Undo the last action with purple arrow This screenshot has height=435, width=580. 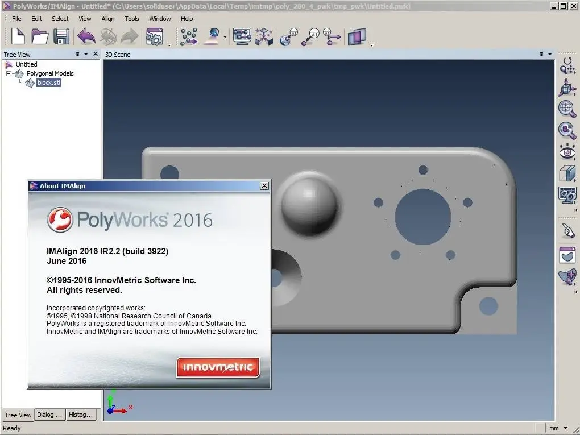[x=86, y=36]
